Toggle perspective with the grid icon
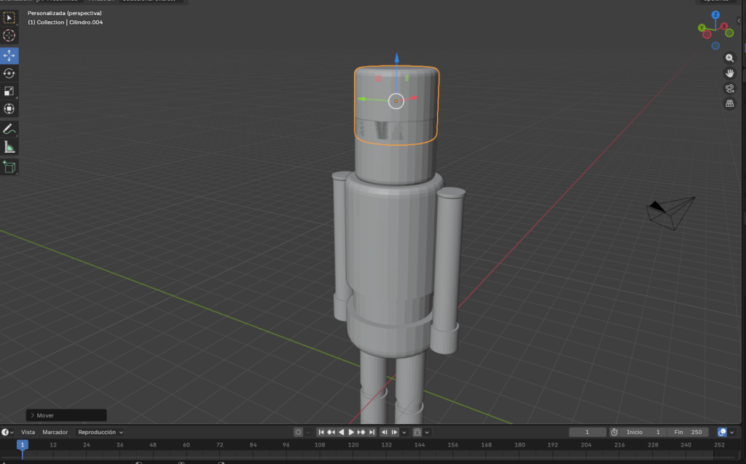The image size is (746, 464). 729,103
